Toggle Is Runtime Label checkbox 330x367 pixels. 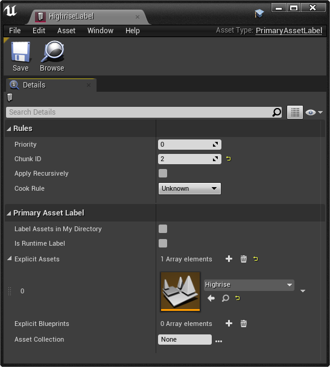click(x=163, y=243)
